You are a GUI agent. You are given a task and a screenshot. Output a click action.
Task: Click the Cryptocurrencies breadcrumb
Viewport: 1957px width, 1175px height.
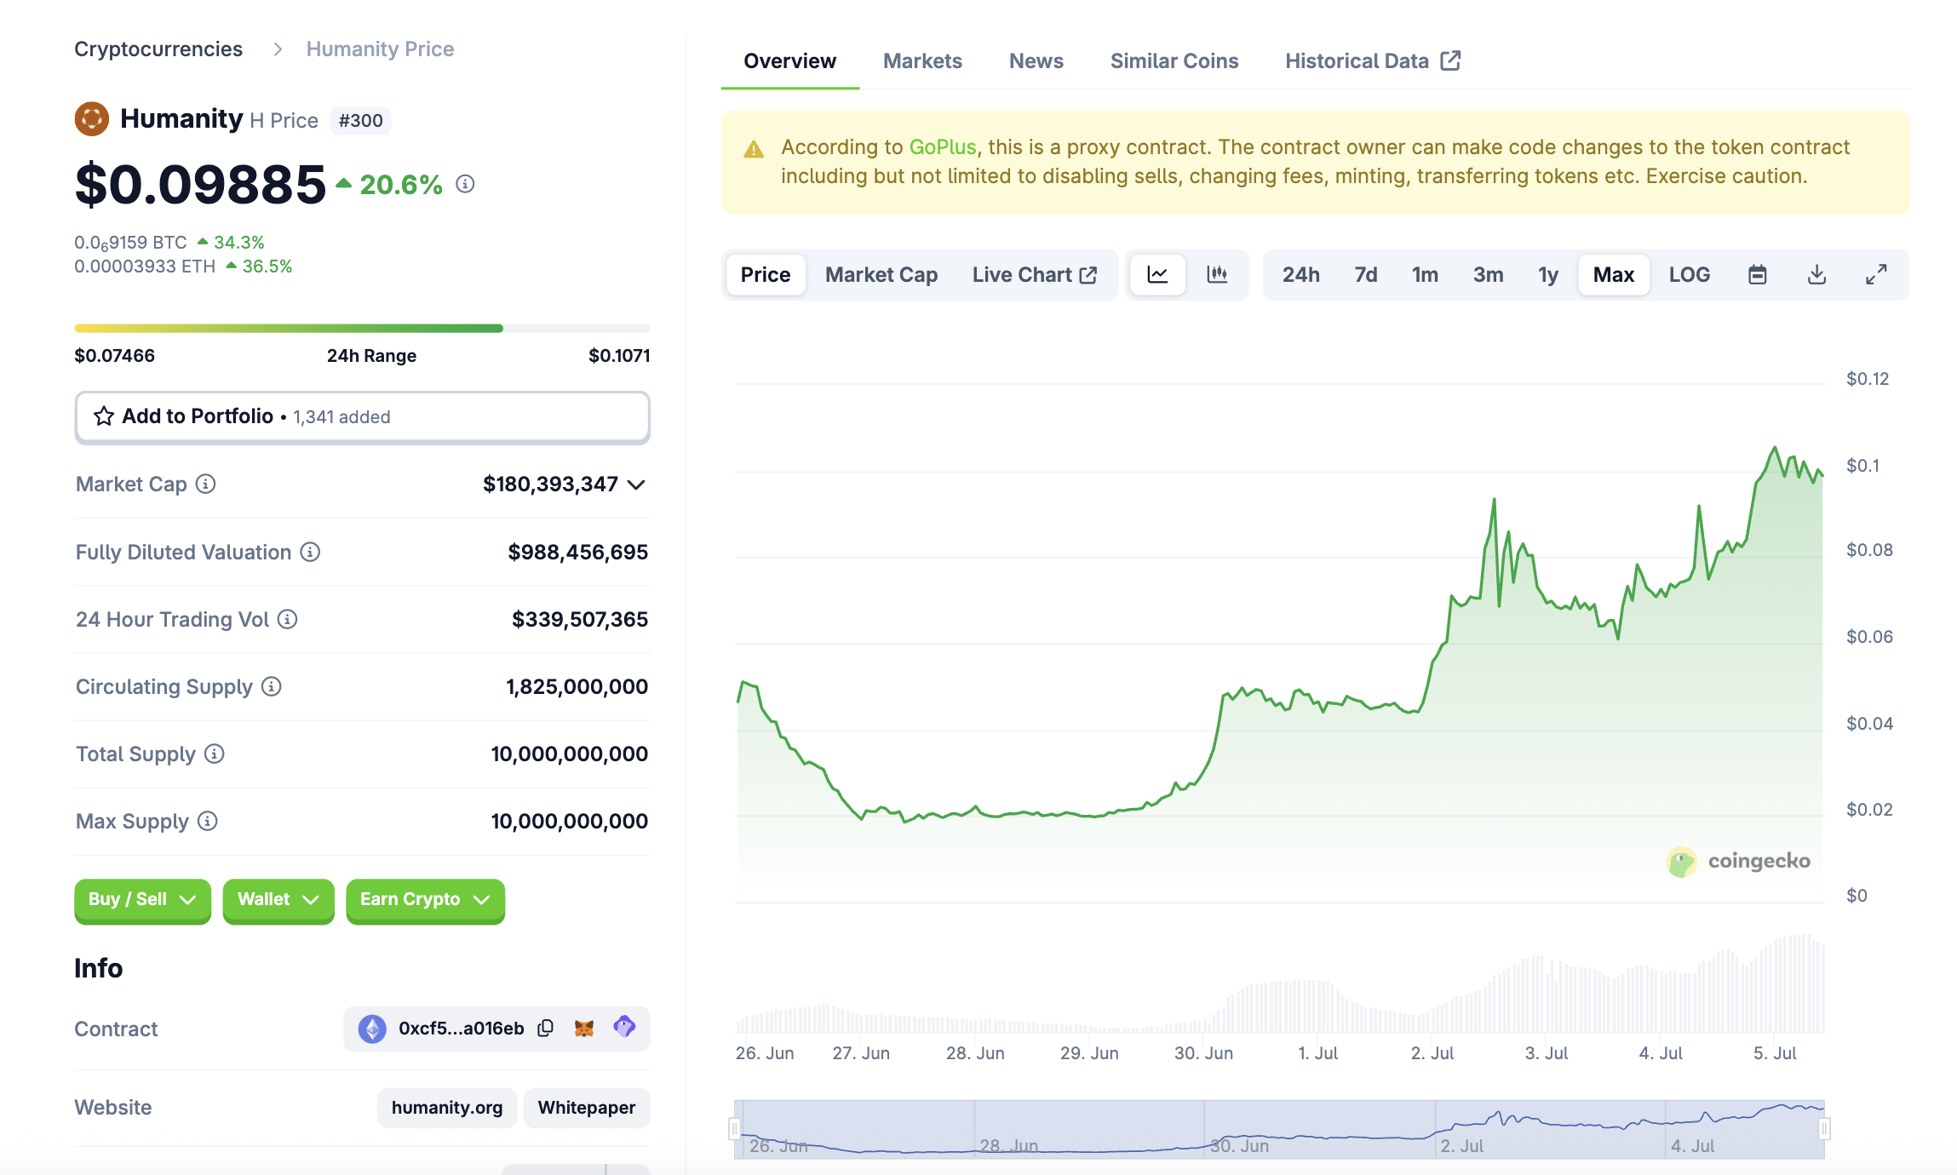pos(158,49)
